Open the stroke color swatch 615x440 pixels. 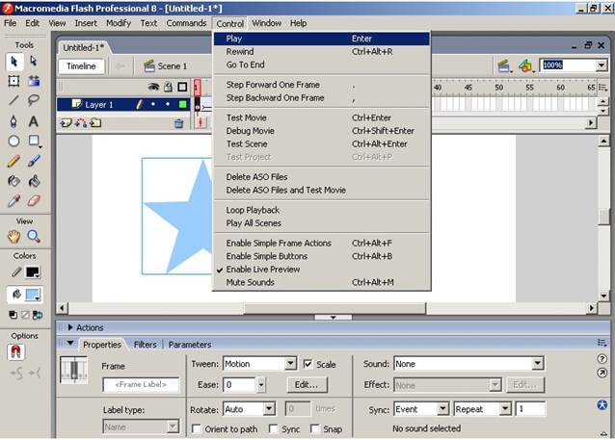(x=33, y=272)
